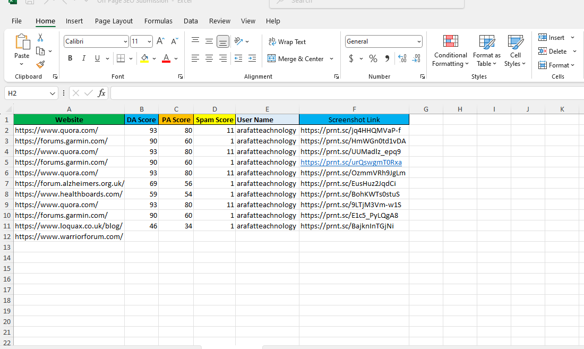
Task: Open the Conditional Formatting menu
Action: click(x=450, y=51)
